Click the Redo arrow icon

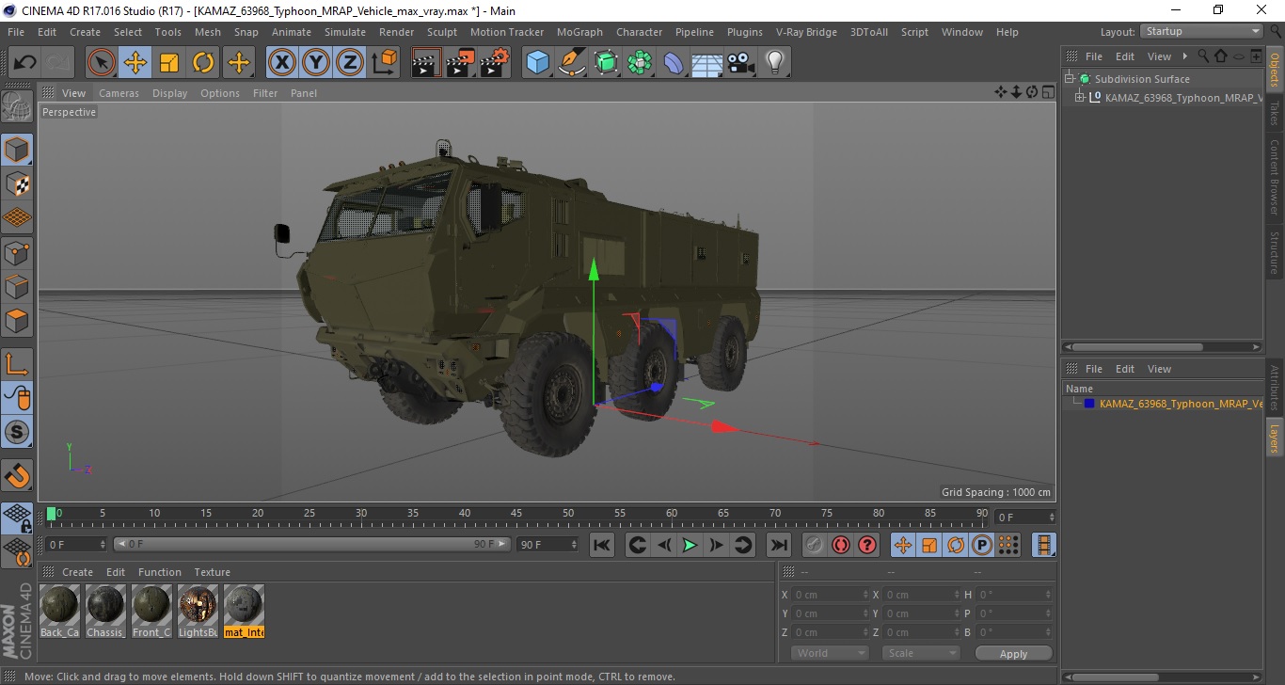pyautogui.click(x=58, y=63)
